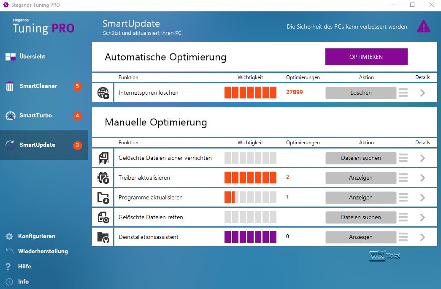Click the Wiederherstellung undo arrow icon
This screenshot has height=289, width=441.
pos(10,251)
